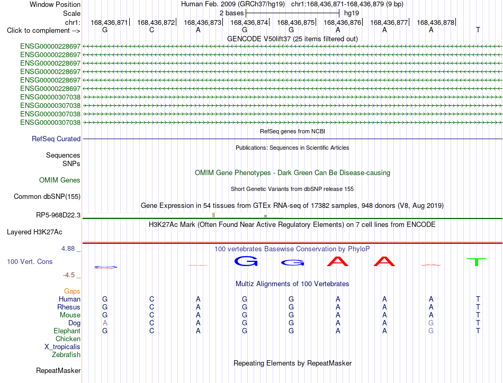The image size is (503, 383).
Task: Click the hg19 label beside the scale bar
Action: click(351, 13)
